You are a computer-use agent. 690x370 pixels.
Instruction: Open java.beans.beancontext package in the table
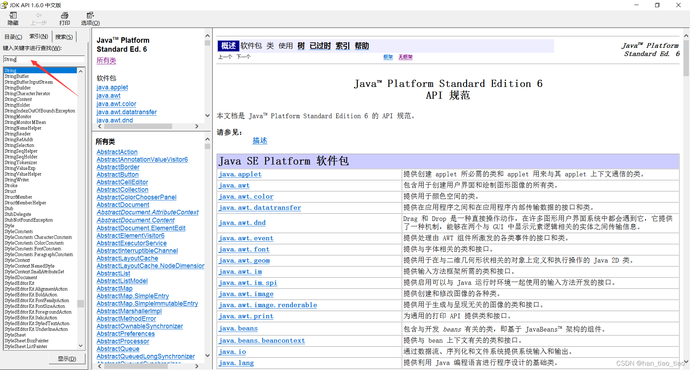pos(262,341)
